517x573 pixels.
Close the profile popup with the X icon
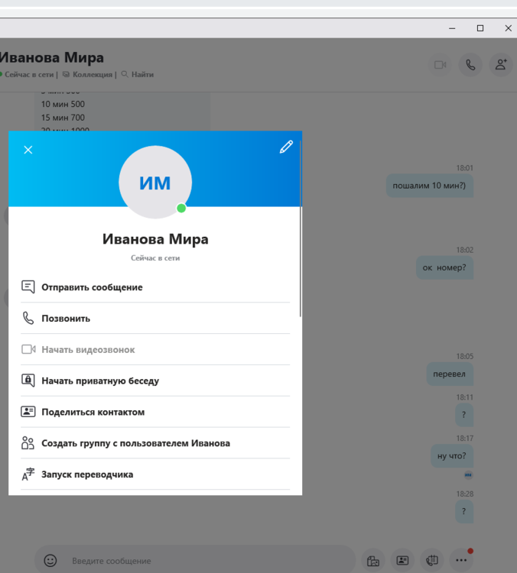click(x=28, y=150)
